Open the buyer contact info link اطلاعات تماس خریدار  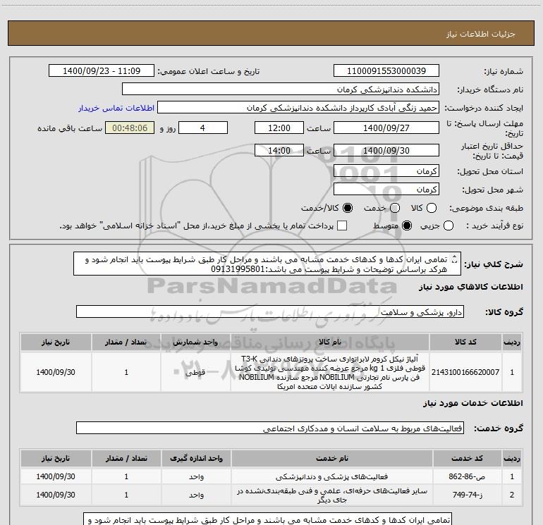[116, 108]
